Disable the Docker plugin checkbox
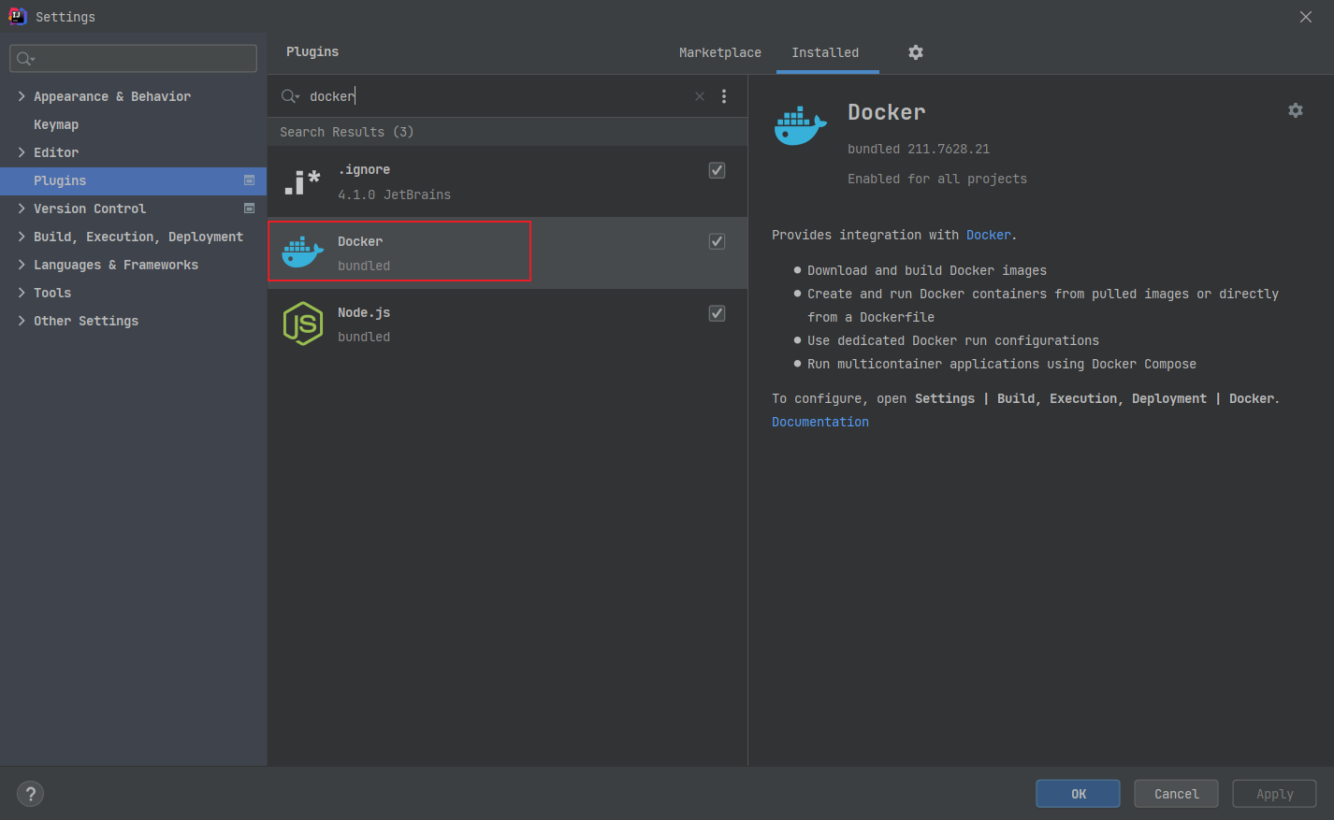1334x820 pixels. [x=718, y=241]
